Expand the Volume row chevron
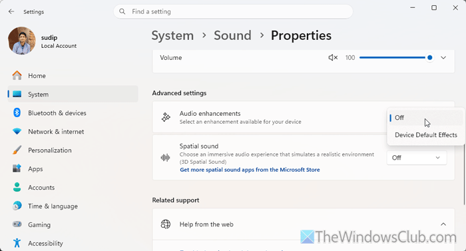 point(443,58)
